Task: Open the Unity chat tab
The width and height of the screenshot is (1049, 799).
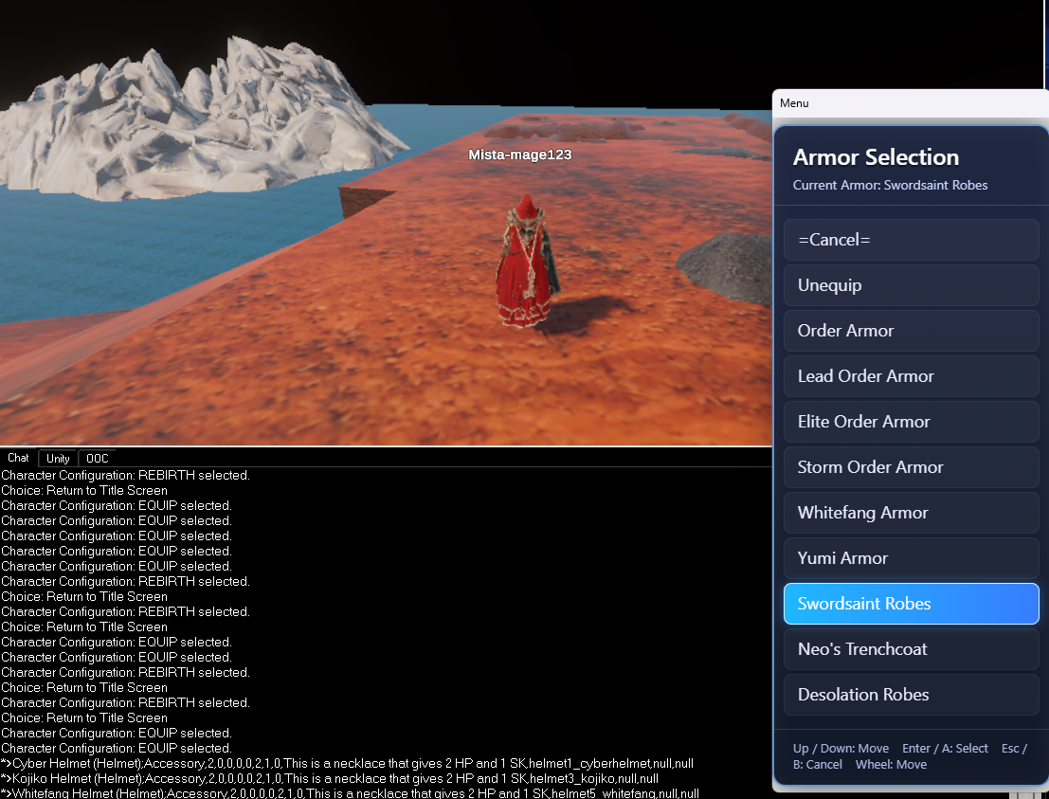Action: (x=58, y=459)
